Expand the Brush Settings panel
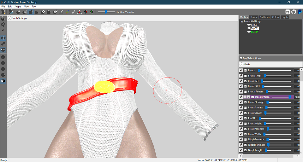 tap(9, 18)
